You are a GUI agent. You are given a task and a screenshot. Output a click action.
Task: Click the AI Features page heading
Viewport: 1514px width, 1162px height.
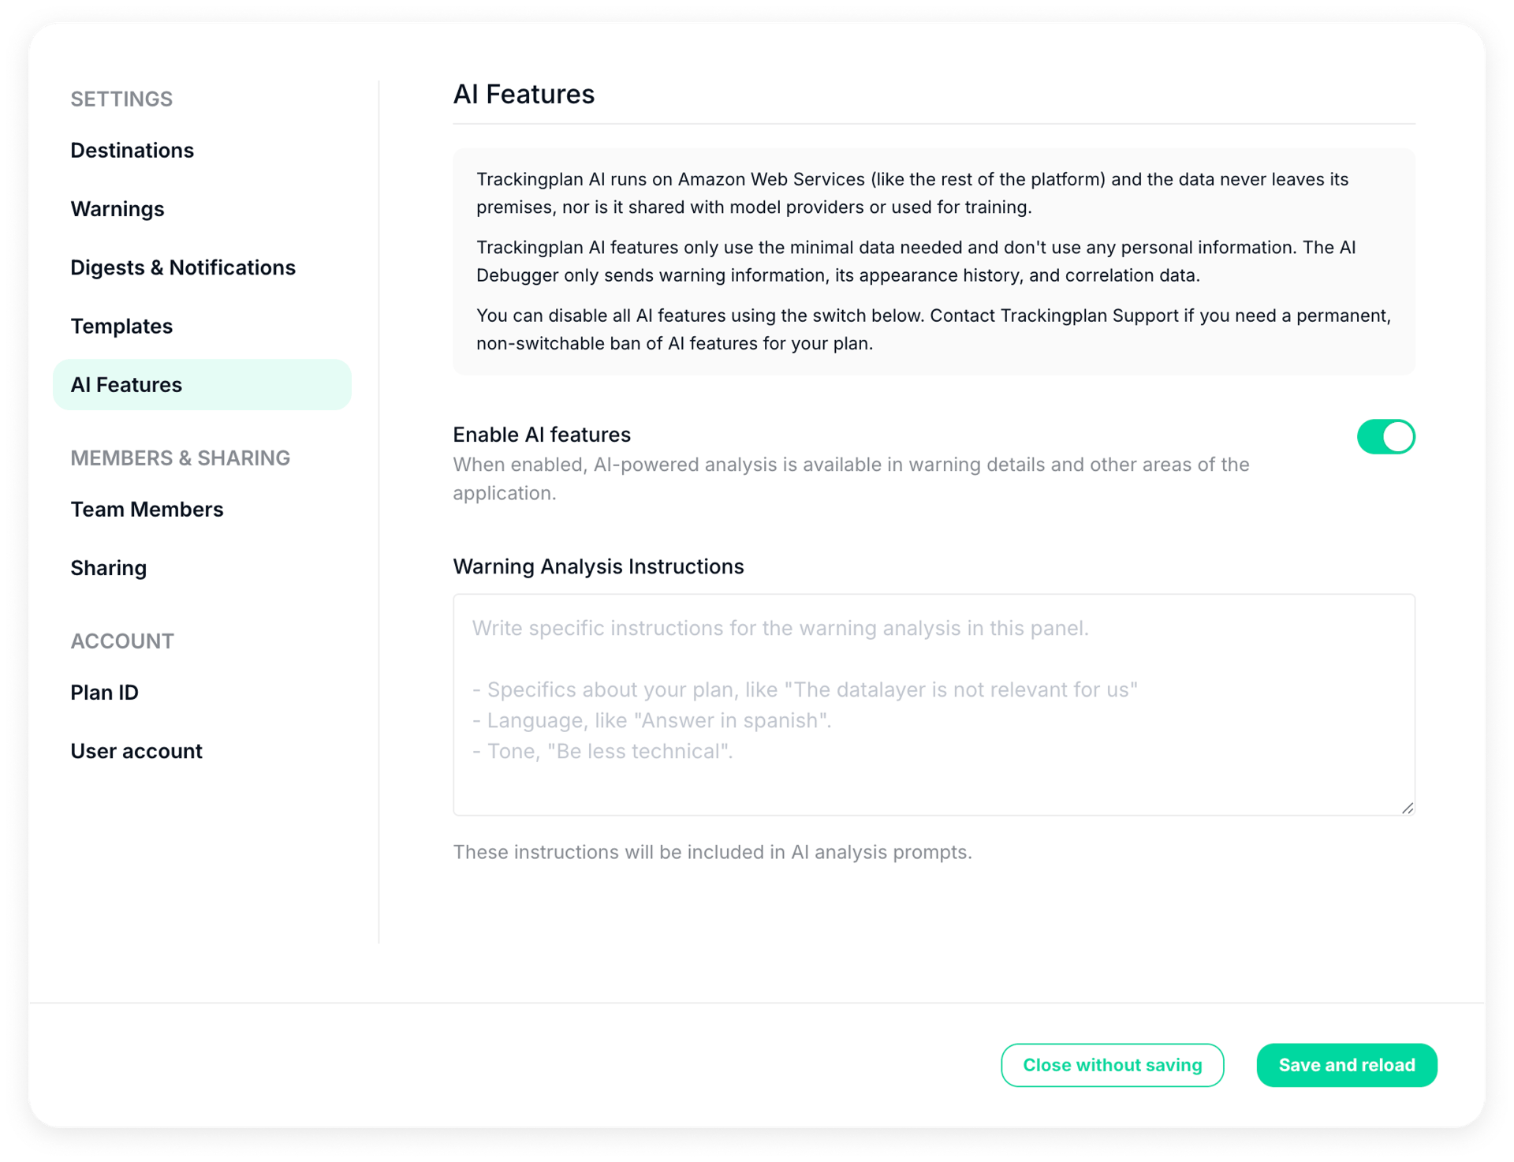[x=524, y=94]
